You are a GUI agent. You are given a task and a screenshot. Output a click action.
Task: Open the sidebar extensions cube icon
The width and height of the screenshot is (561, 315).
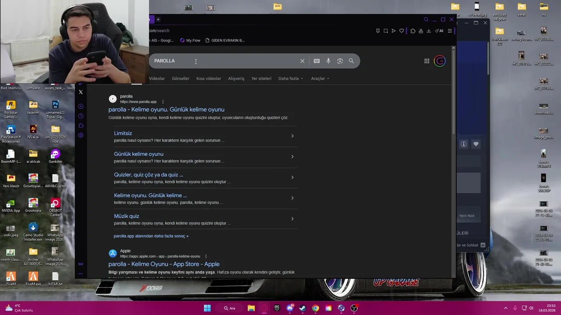(x=81, y=126)
